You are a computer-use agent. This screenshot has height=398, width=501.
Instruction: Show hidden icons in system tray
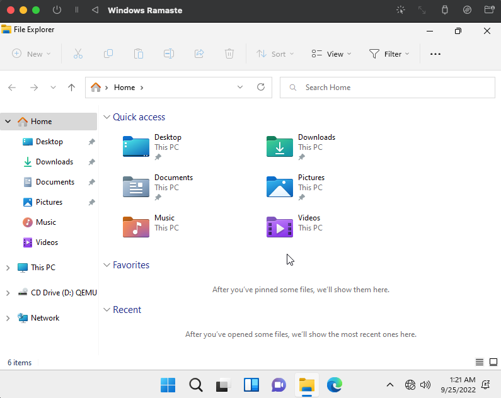[390, 385]
